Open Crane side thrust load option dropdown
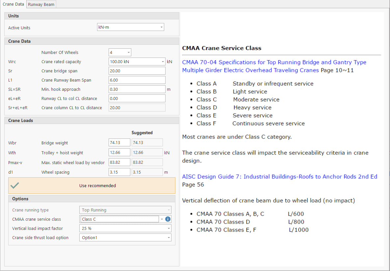Image resolution: width=390 pixels, height=271 pixels. [x=125, y=237]
